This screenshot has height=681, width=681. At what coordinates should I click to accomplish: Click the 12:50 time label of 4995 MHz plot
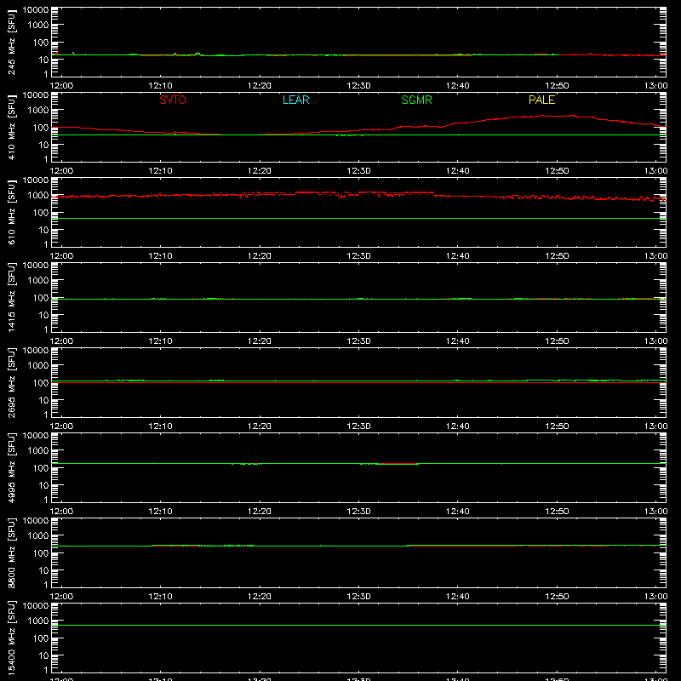557,512
